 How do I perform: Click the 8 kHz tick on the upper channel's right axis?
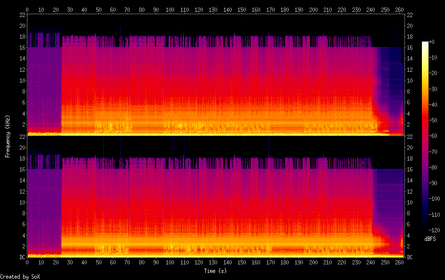410,91
